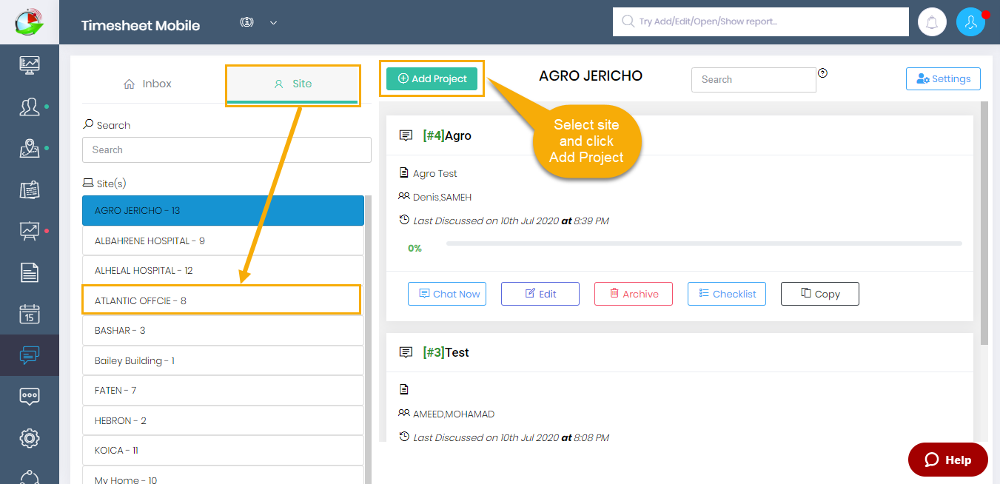1000x484 pixels.
Task: Click the Agro project 0% progress bar
Action: [x=704, y=243]
